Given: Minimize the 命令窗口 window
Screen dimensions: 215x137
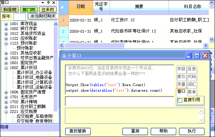Looking at the screenshot, I should pos(189,56).
